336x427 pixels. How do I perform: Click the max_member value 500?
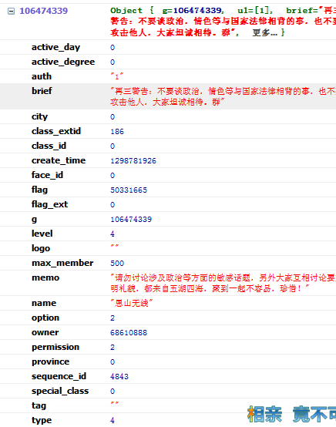pyautogui.click(x=117, y=264)
